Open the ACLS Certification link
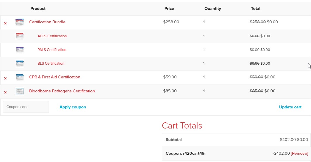The image size is (311, 162). tap(52, 36)
